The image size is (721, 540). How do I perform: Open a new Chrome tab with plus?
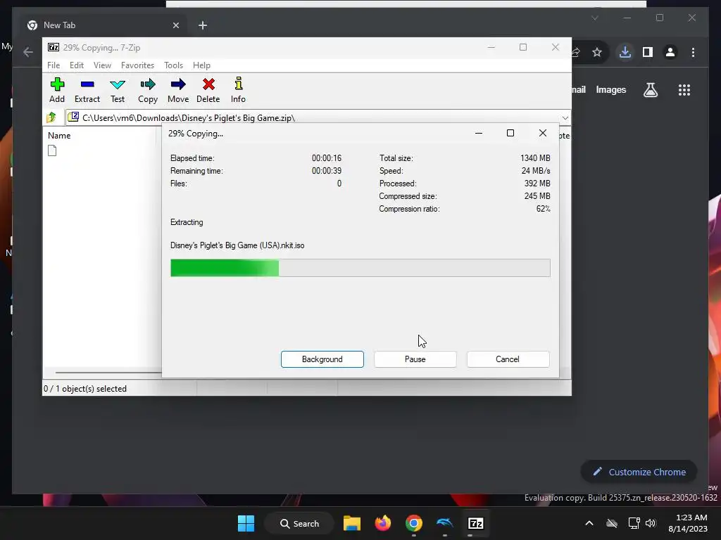(x=203, y=25)
